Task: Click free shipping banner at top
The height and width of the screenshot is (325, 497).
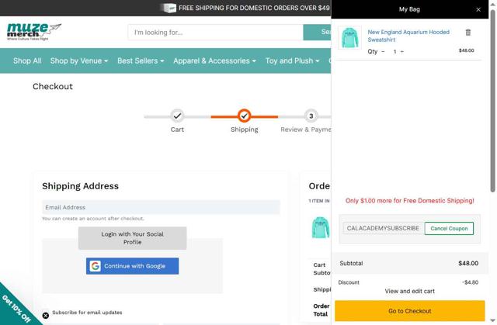Action: click(247, 8)
